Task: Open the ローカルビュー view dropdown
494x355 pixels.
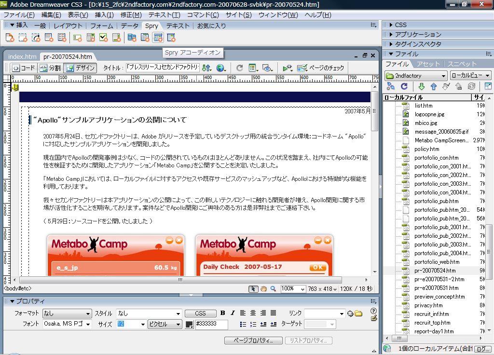Action: coord(471,76)
